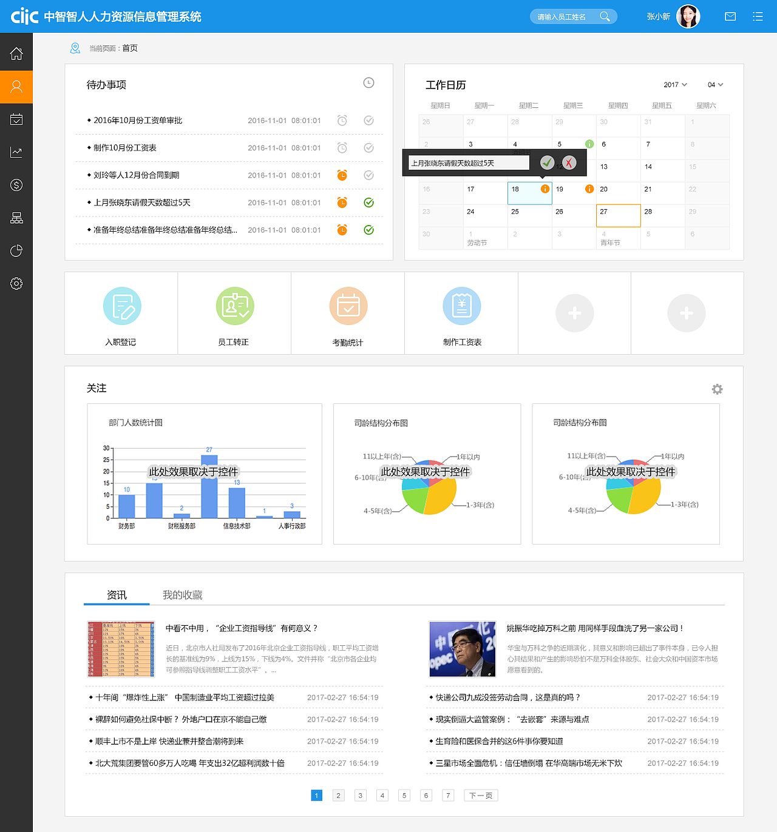Click the calendar note text field
Image resolution: width=777 pixels, height=832 pixels.
click(469, 163)
